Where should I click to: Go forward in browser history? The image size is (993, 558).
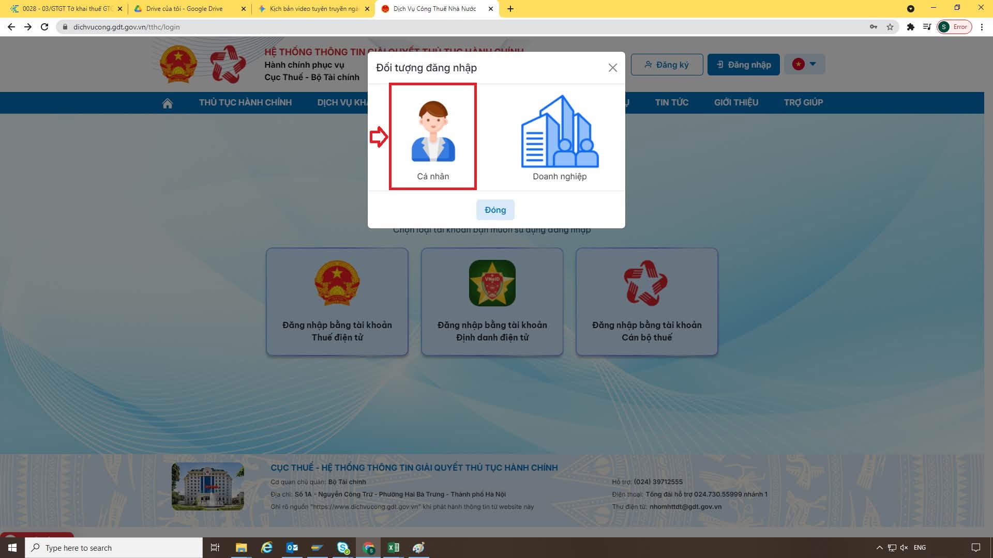click(x=28, y=27)
